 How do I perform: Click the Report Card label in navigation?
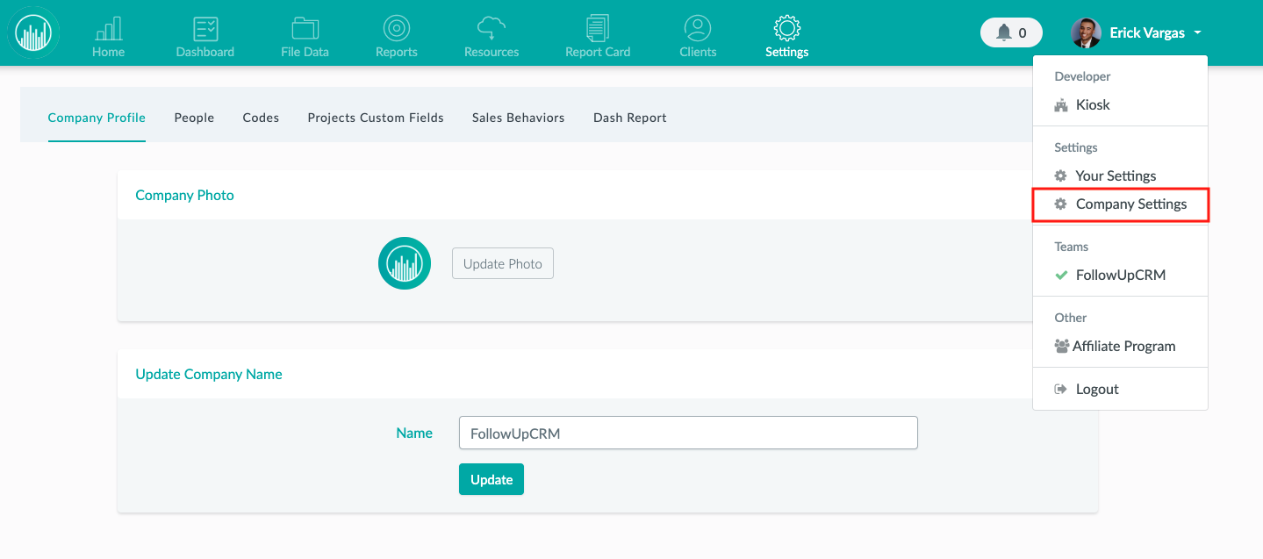click(598, 52)
